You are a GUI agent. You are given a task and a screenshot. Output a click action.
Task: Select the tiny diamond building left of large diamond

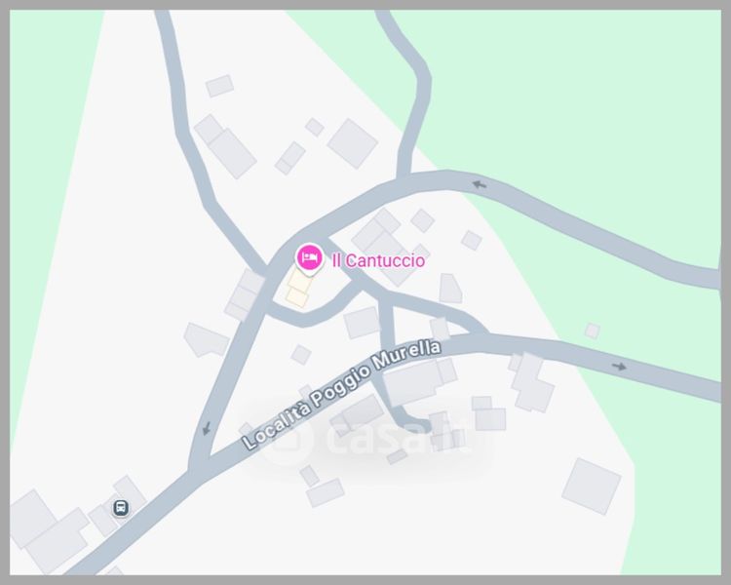coord(315,127)
